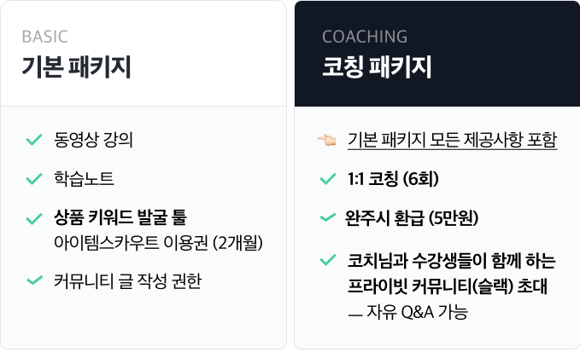
Task: Click the 1:1 코칭 (6회) text
Action: point(393,179)
